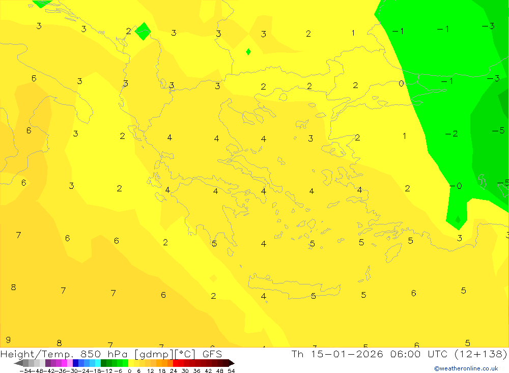The image size is (509, 373).
Task: Click the '-54' legend scale label
Action: [x=25, y=371]
